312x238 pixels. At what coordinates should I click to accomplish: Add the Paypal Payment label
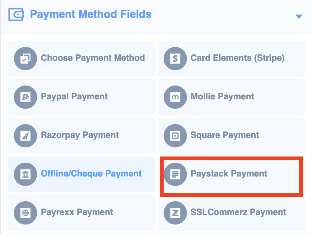(x=74, y=97)
